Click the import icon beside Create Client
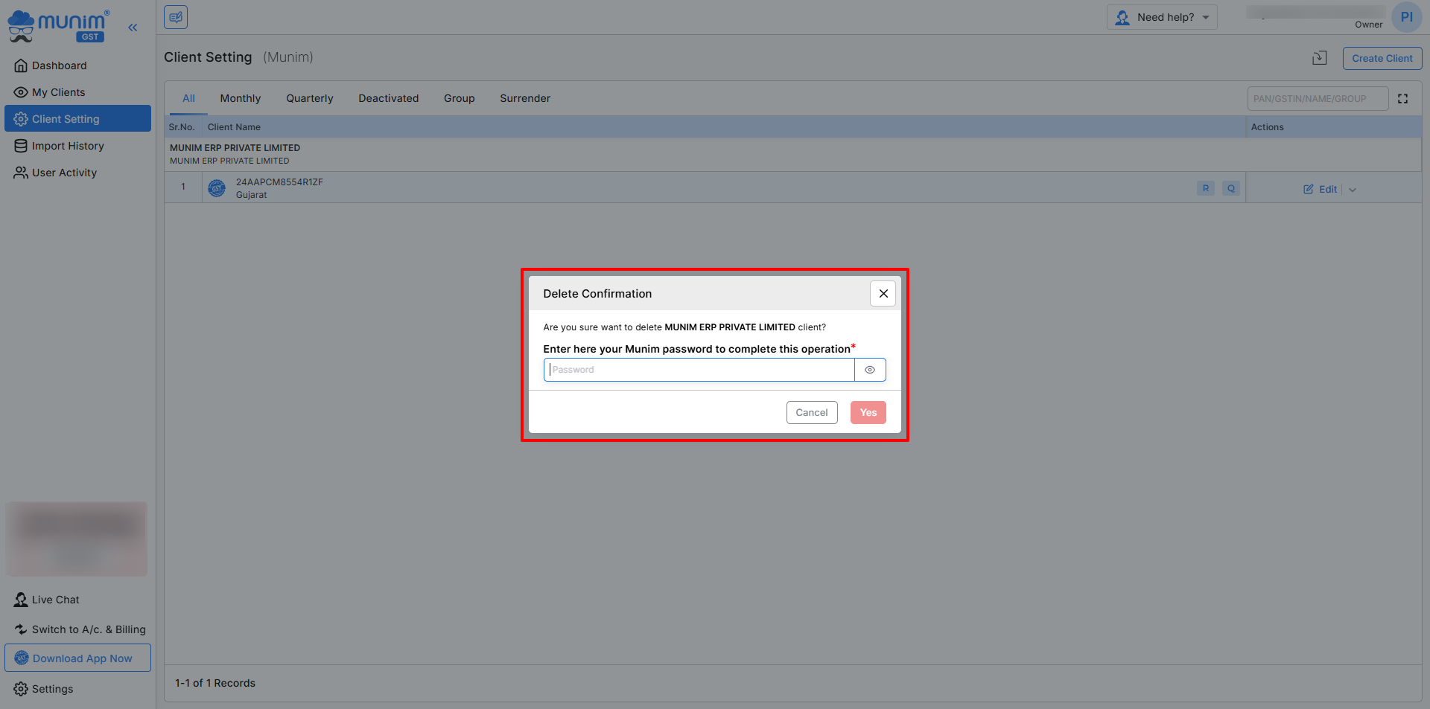 coord(1319,58)
